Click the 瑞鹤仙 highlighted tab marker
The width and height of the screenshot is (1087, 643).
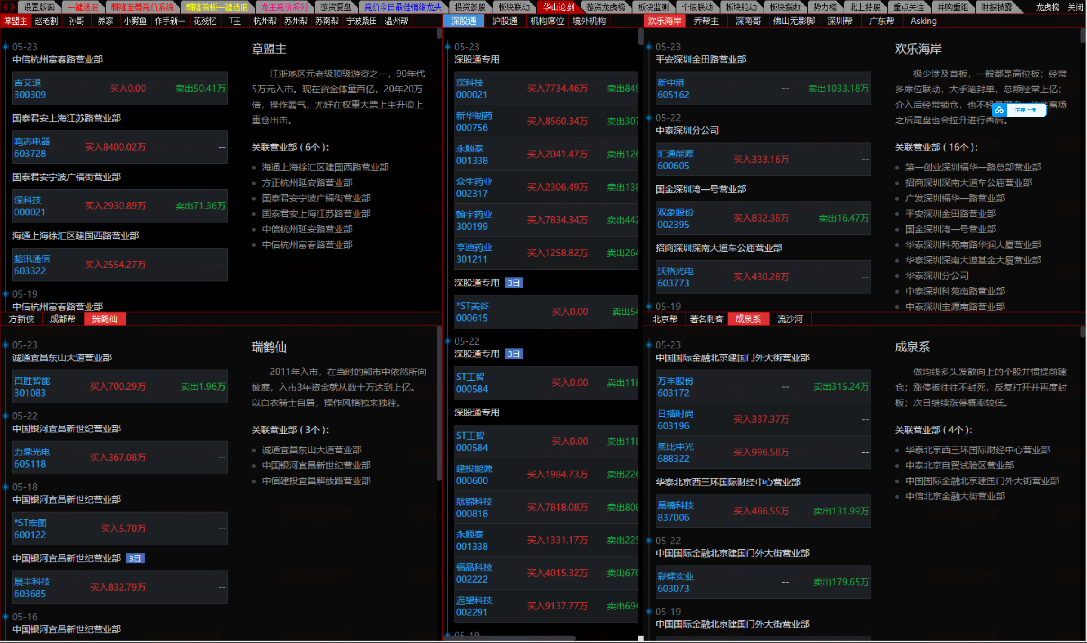pyautogui.click(x=105, y=319)
